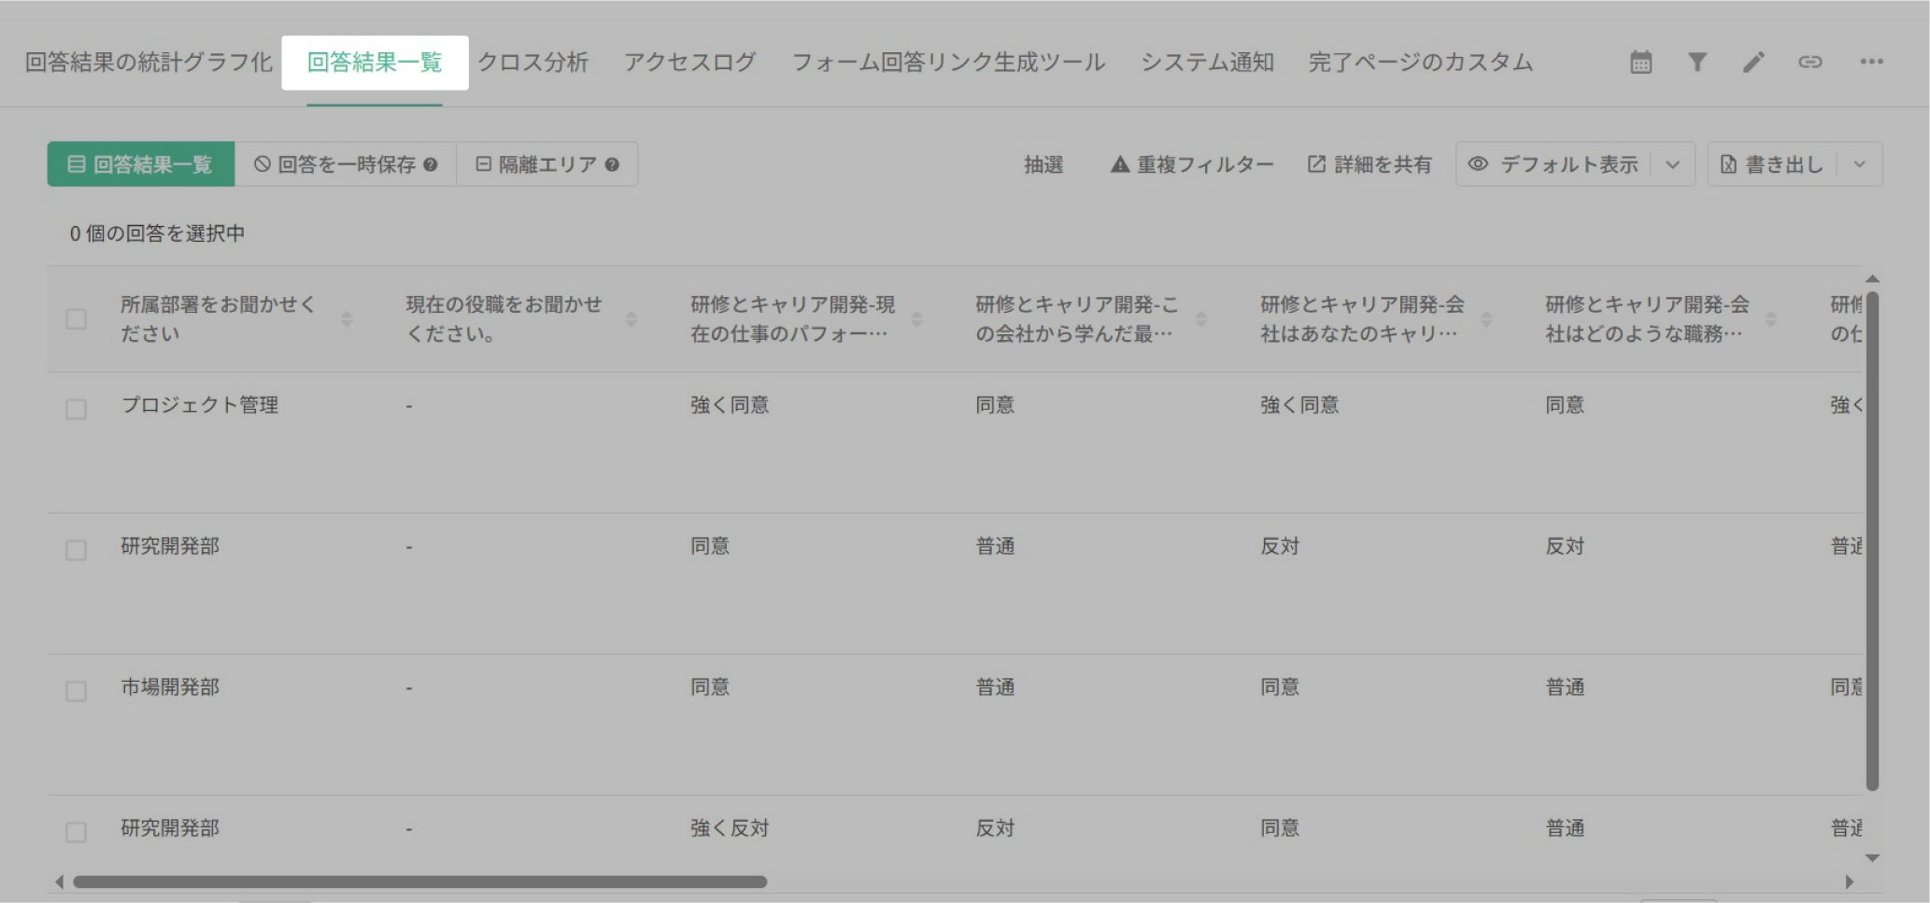Image resolution: width=1930 pixels, height=903 pixels.
Task: Toggle the select-all header checkbox
Action: pos(77,319)
